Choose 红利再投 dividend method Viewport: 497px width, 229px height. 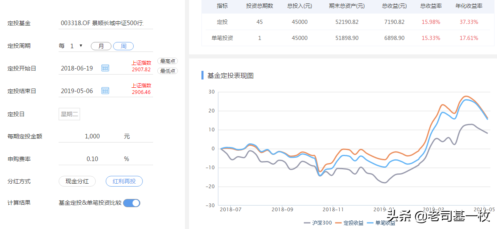pyautogui.click(x=124, y=181)
